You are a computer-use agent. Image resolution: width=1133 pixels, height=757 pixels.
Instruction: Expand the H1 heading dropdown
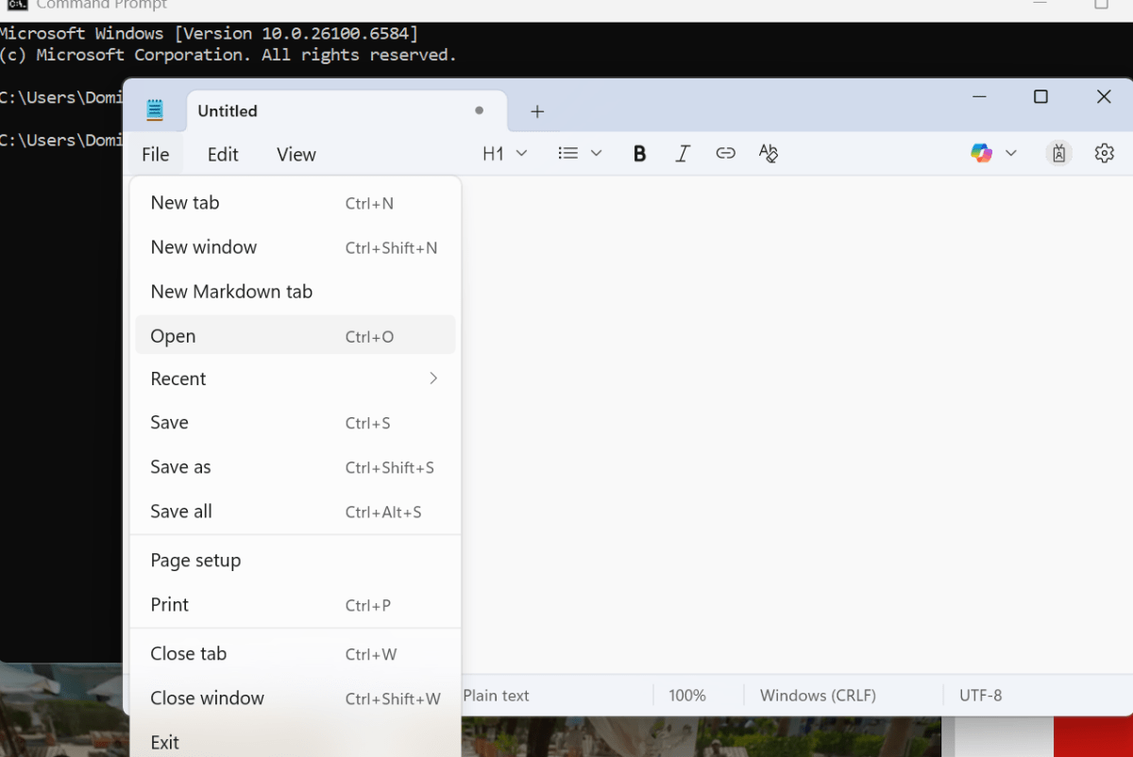click(504, 154)
